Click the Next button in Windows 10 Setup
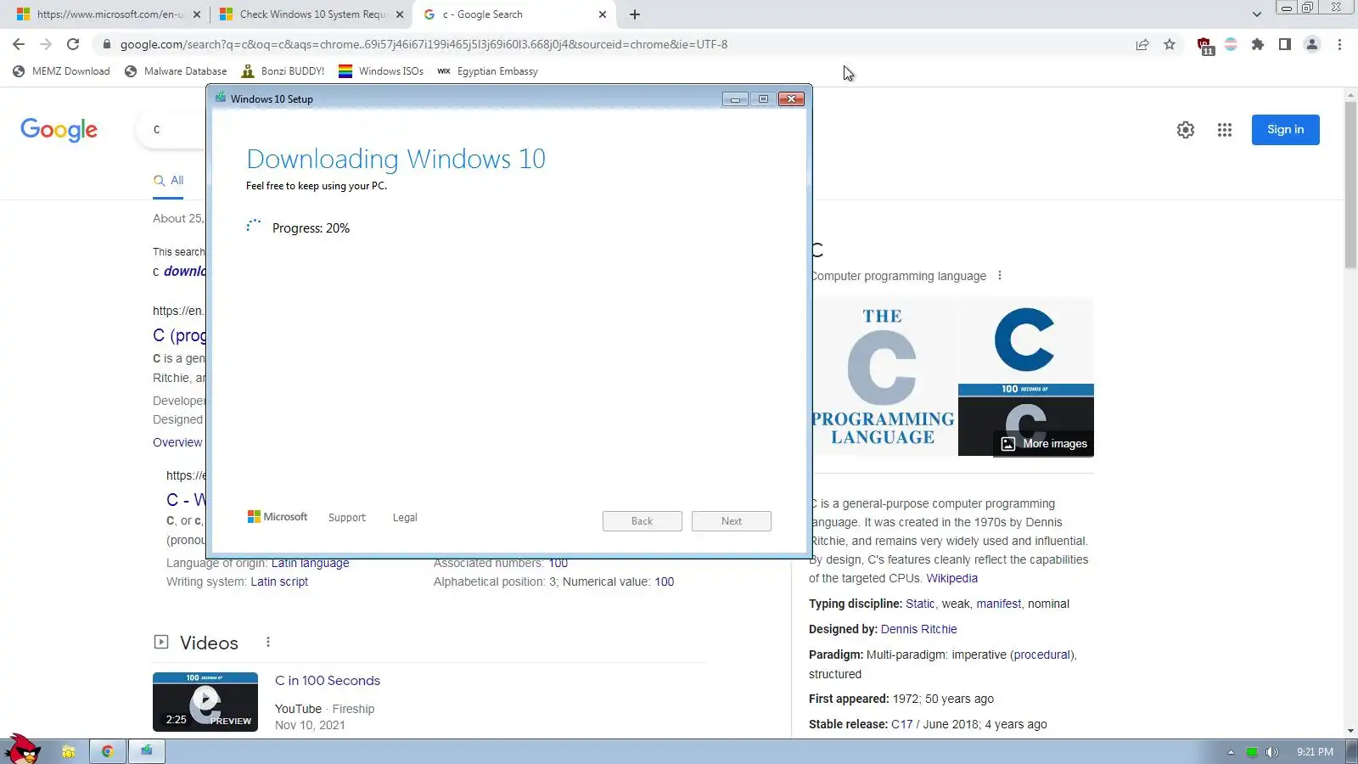 (x=732, y=521)
